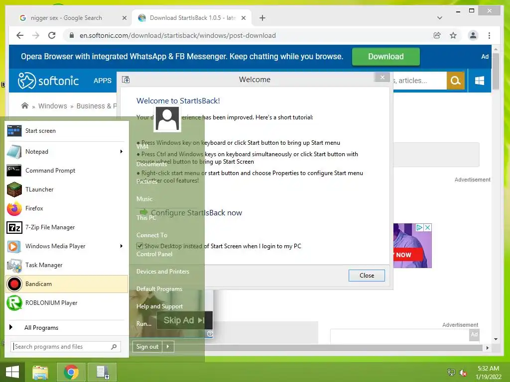The width and height of the screenshot is (510, 382).
Task: Click Windows Media Player icon
Action: click(x=14, y=246)
